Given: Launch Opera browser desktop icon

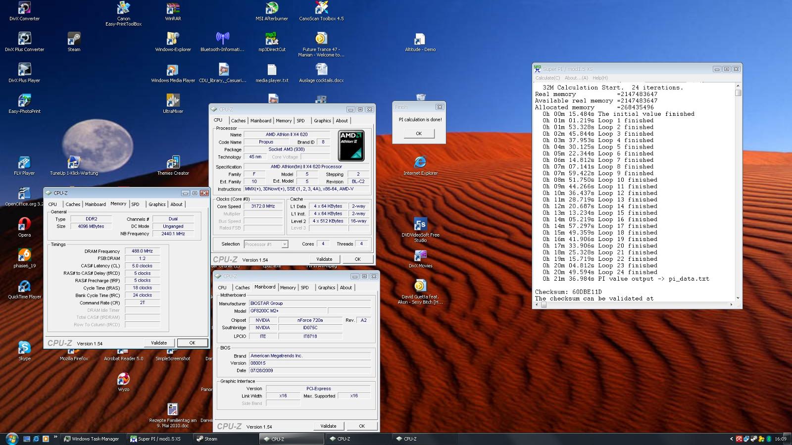Looking at the screenshot, I should 24,227.
